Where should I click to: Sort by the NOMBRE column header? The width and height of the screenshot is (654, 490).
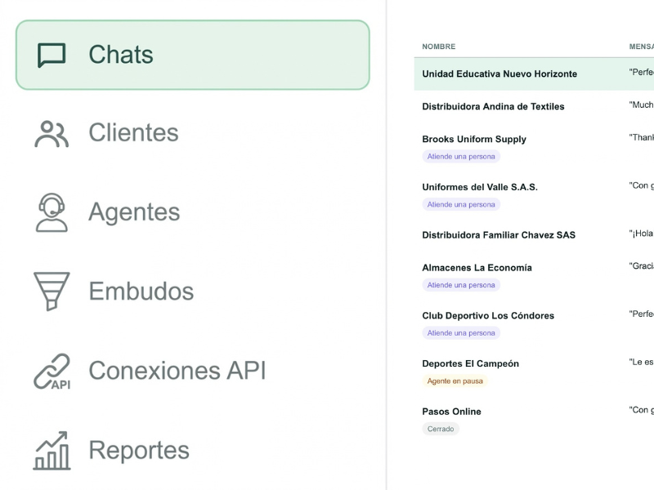tap(438, 47)
